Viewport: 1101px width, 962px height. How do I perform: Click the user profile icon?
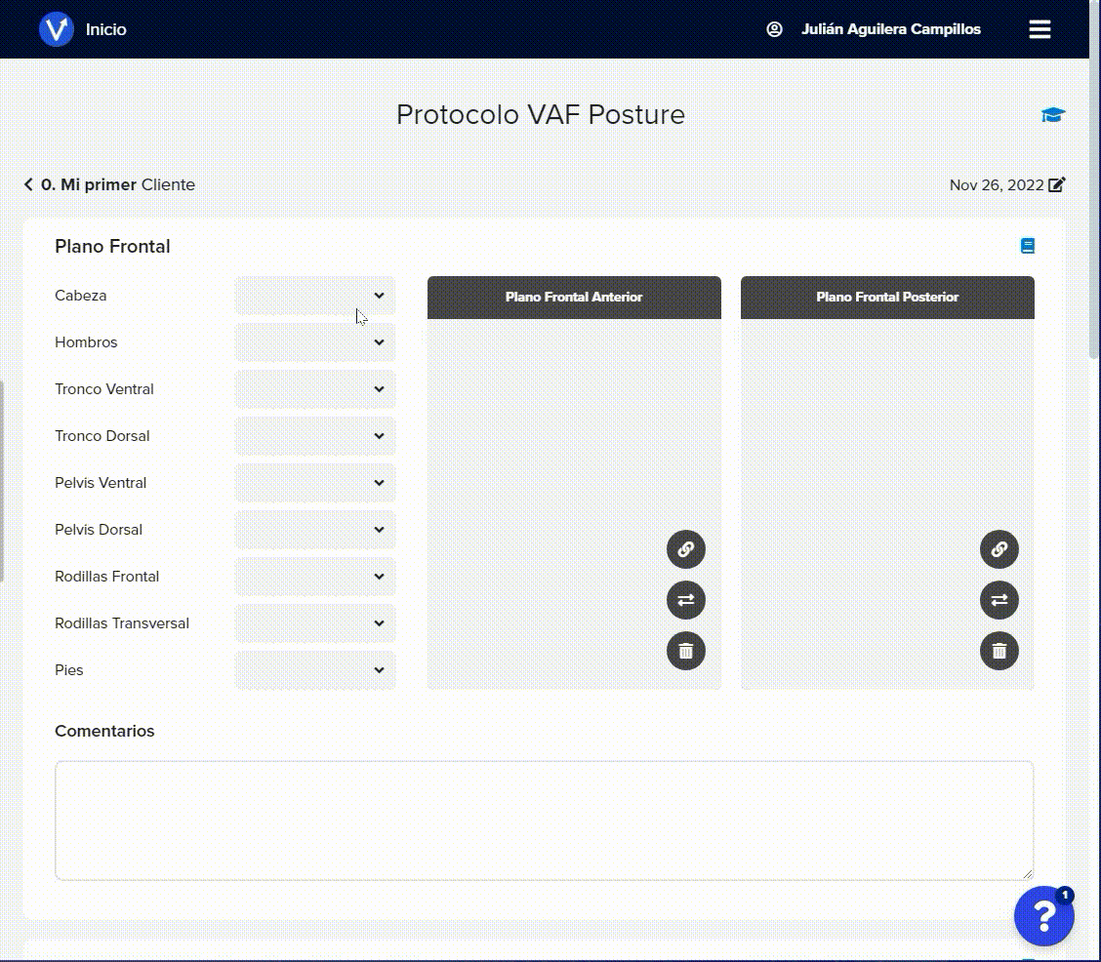[774, 28]
